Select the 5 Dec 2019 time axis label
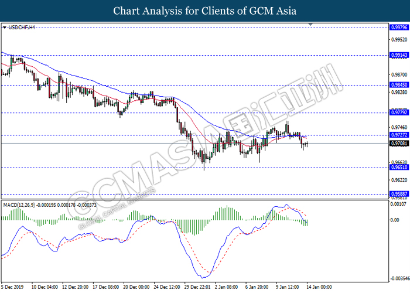Viewport: 410px width, 293px height. tap(12, 287)
